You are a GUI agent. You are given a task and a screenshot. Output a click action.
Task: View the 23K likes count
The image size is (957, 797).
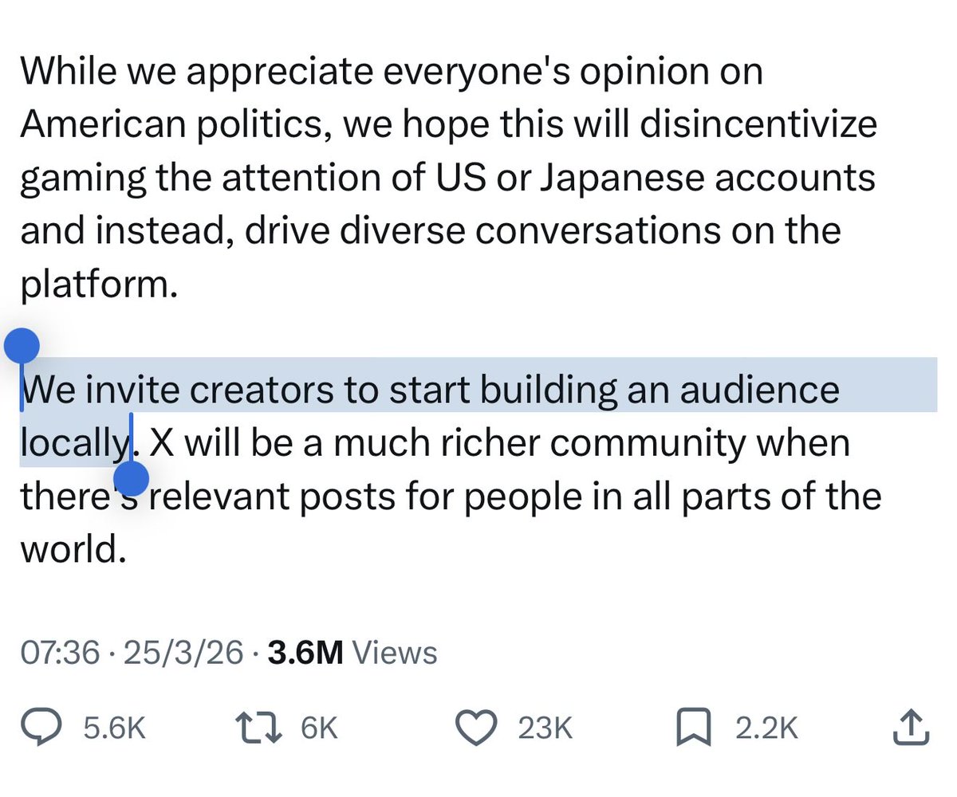(545, 728)
